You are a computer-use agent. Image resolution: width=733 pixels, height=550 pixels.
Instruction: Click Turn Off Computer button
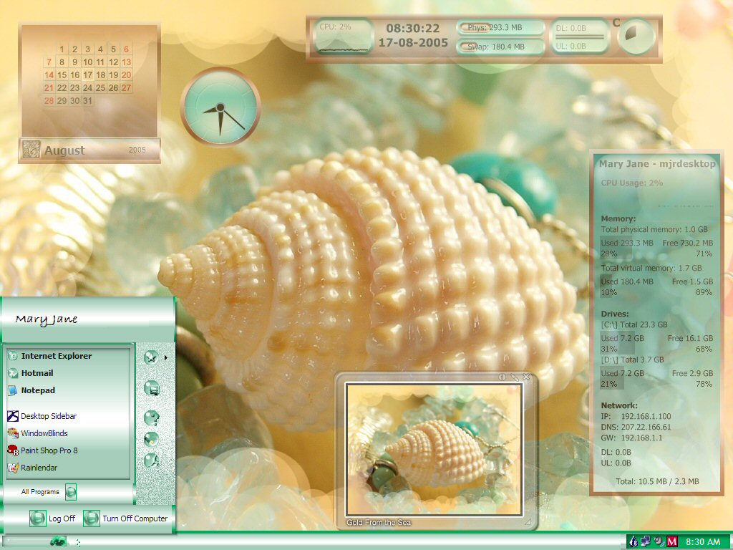click(125, 518)
